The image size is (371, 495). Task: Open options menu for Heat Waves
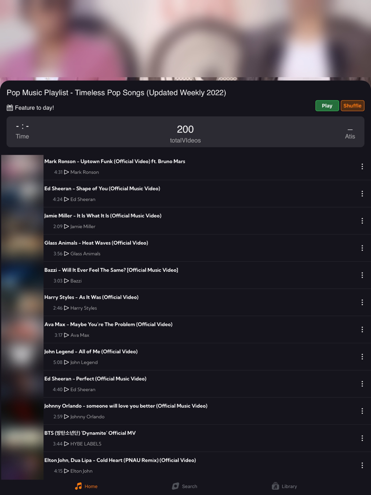(x=363, y=247)
